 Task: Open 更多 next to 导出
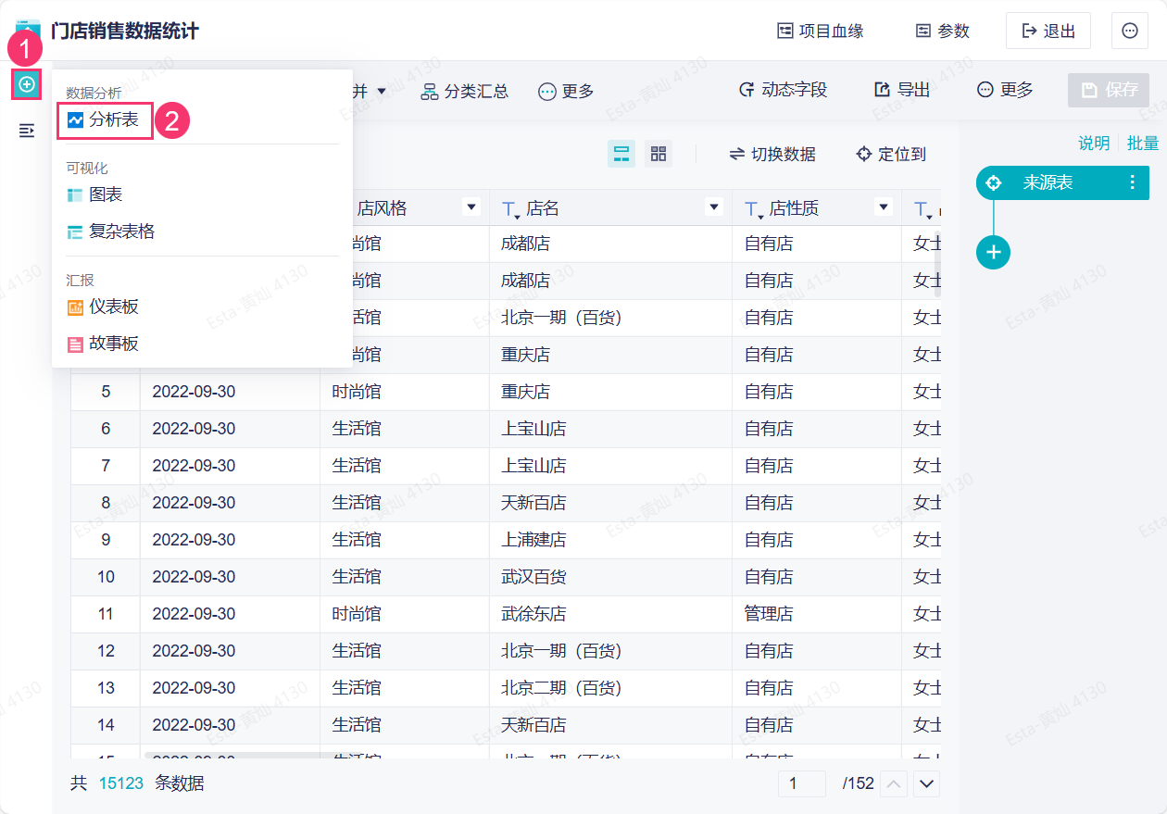click(1005, 90)
